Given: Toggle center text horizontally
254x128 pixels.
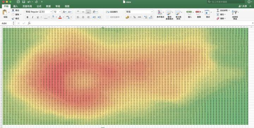Looking at the screenshot, I should click(83, 17).
